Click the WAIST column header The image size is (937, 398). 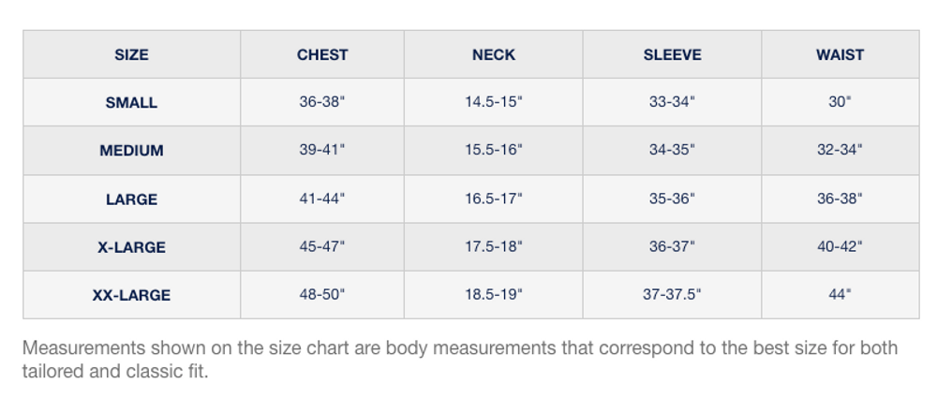840,54
